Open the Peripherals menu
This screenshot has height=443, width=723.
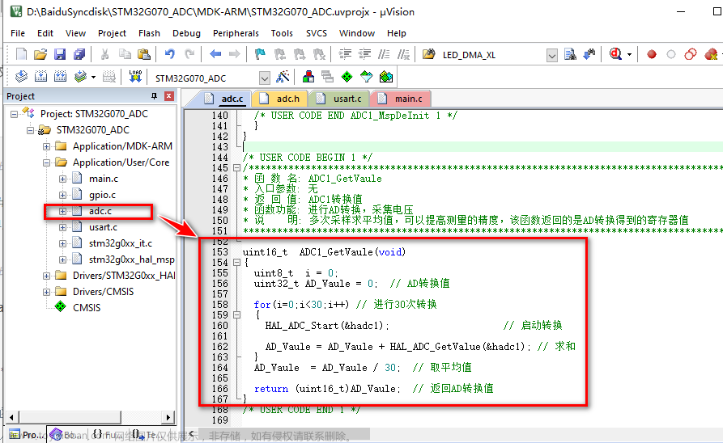coord(236,33)
